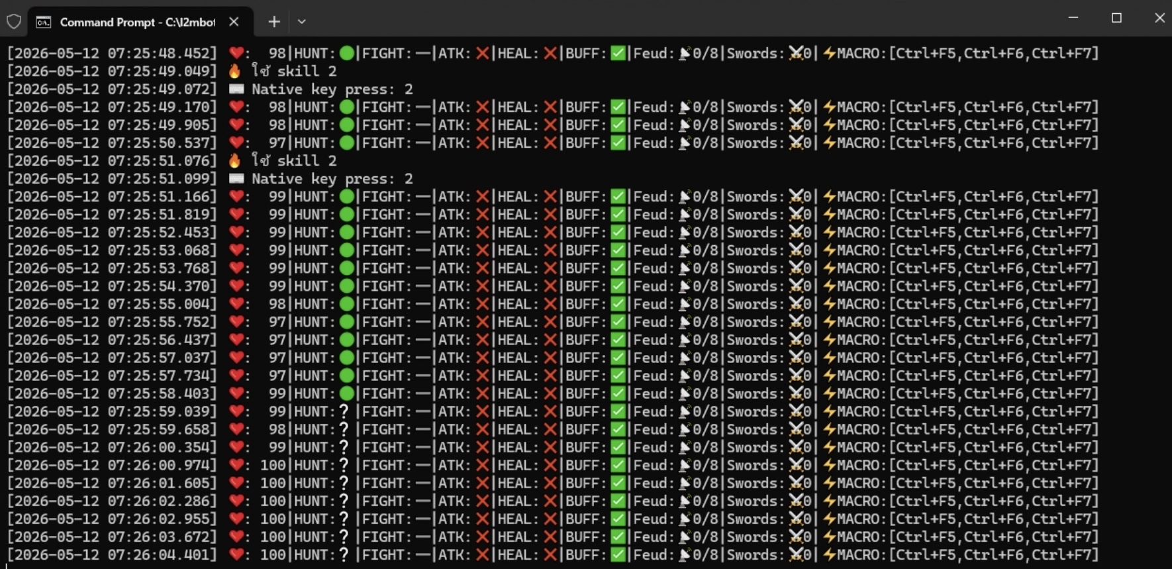Click the green BUFF checkmark at 07:25:55.752
Viewport: 1172px width, 569px height.
coord(618,322)
